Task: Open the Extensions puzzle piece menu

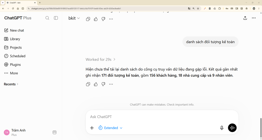Action: click(220, 8)
